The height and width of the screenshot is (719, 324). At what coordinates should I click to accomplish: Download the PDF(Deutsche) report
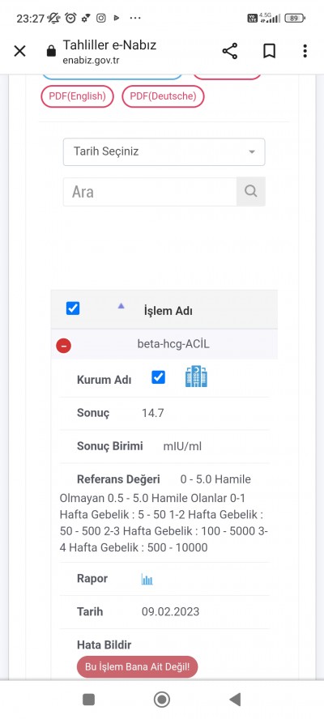tap(163, 96)
